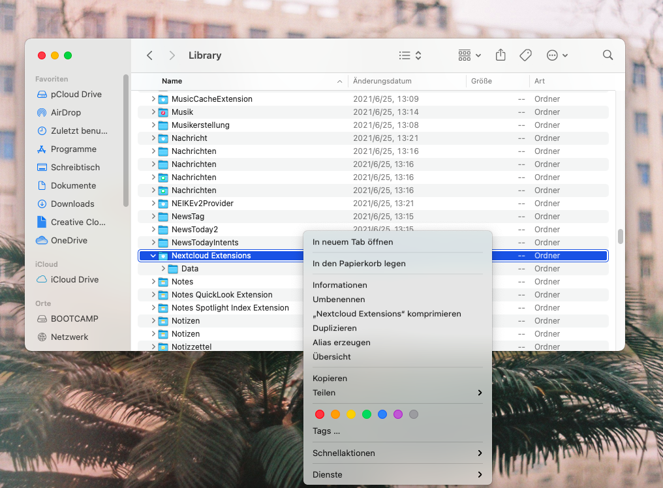Screen dimensions: 663x488
Task: Go back with the left chevron button
Action: [x=149, y=55]
